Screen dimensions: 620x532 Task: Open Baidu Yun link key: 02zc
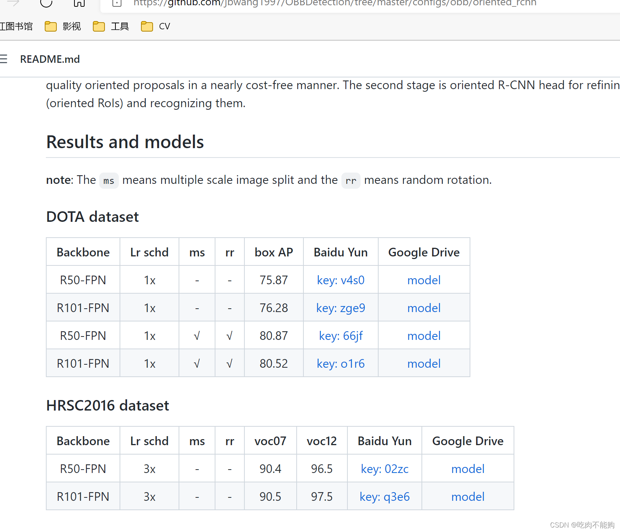385,469
